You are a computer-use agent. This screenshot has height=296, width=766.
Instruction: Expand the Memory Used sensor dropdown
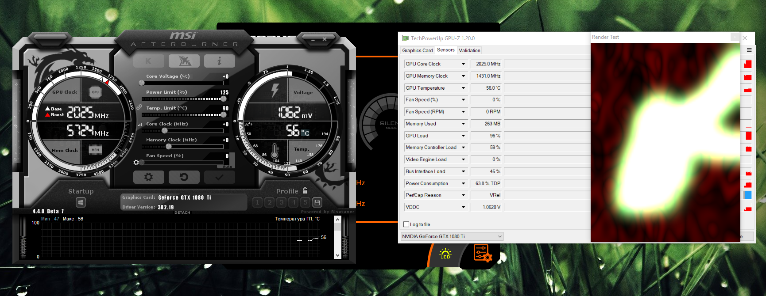[x=464, y=124]
